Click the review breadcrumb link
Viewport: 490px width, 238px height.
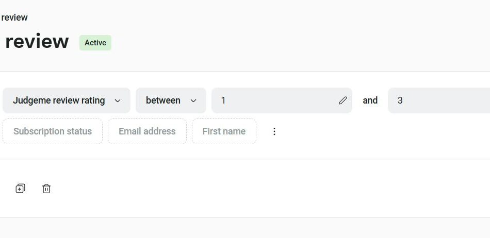(x=14, y=18)
